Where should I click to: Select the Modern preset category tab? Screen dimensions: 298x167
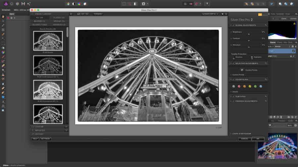click(39, 21)
